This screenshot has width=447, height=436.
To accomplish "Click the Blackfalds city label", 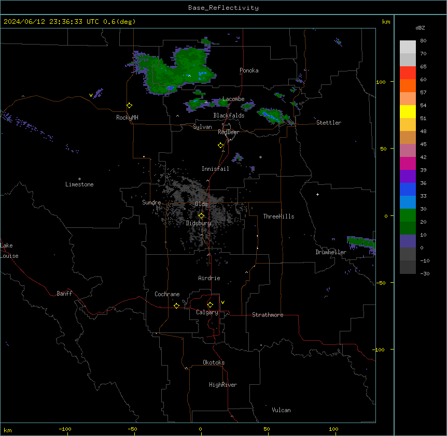I will click(229, 115).
